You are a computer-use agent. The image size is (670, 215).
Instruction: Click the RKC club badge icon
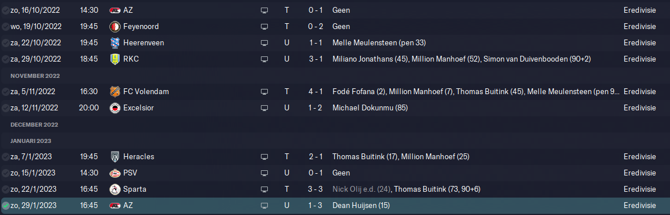click(x=115, y=59)
